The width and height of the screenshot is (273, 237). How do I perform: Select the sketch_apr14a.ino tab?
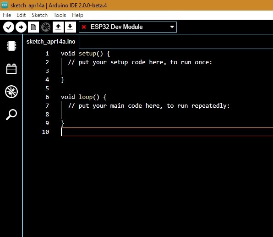tap(51, 42)
